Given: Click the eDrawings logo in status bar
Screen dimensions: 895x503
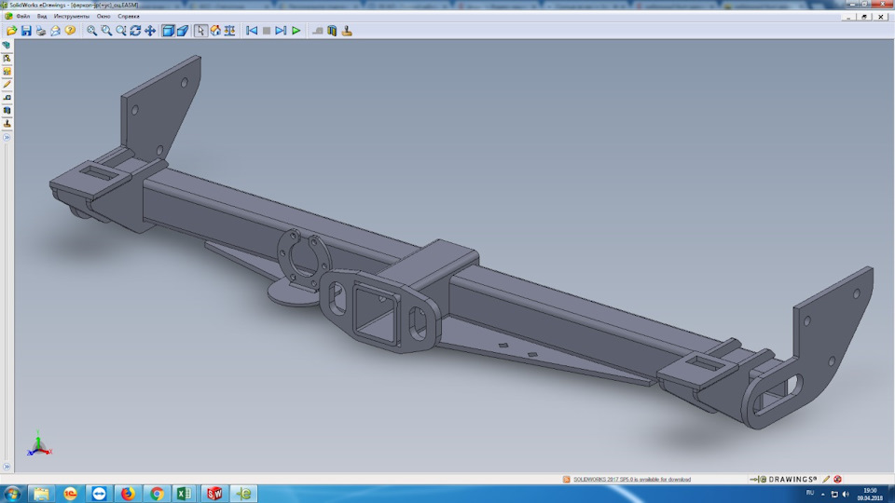Looking at the screenshot, I should pyautogui.click(x=784, y=480).
